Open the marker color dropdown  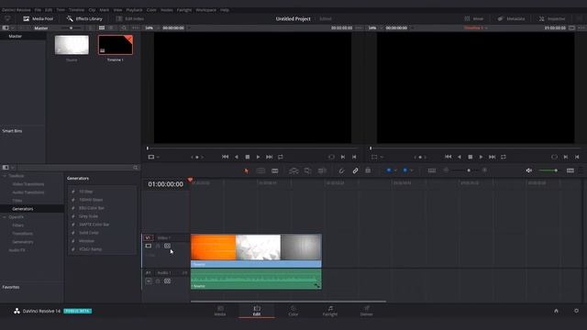point(412,170)
